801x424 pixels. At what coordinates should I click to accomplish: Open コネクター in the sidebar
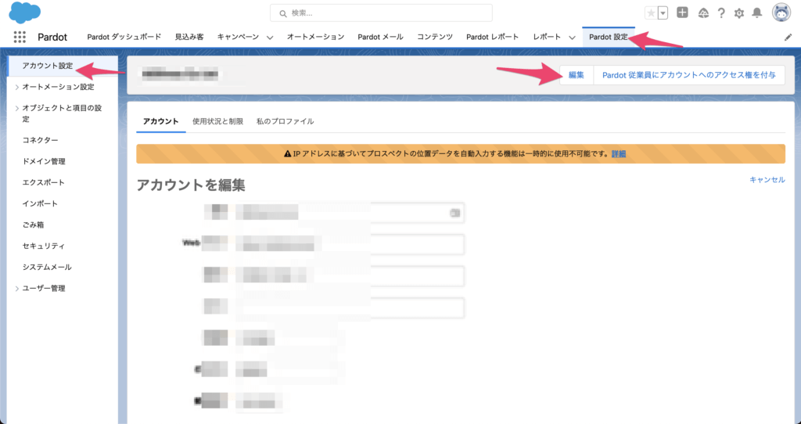[41, 140]
